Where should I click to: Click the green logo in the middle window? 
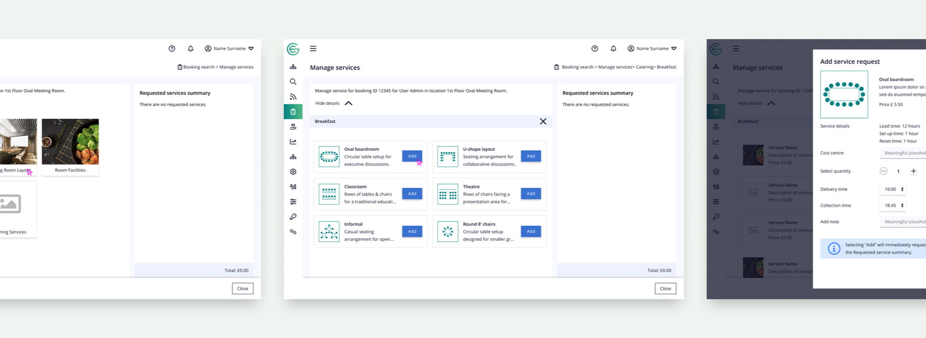click(x=293, y=49)
